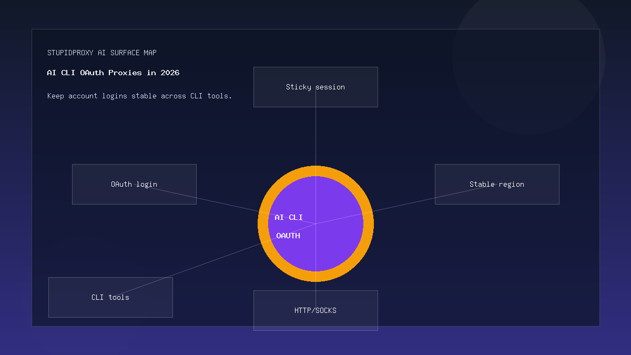The width and height of the screenshot is (631, 355).
Task: Select the OAuth login node box
Action: coord(134,184)
